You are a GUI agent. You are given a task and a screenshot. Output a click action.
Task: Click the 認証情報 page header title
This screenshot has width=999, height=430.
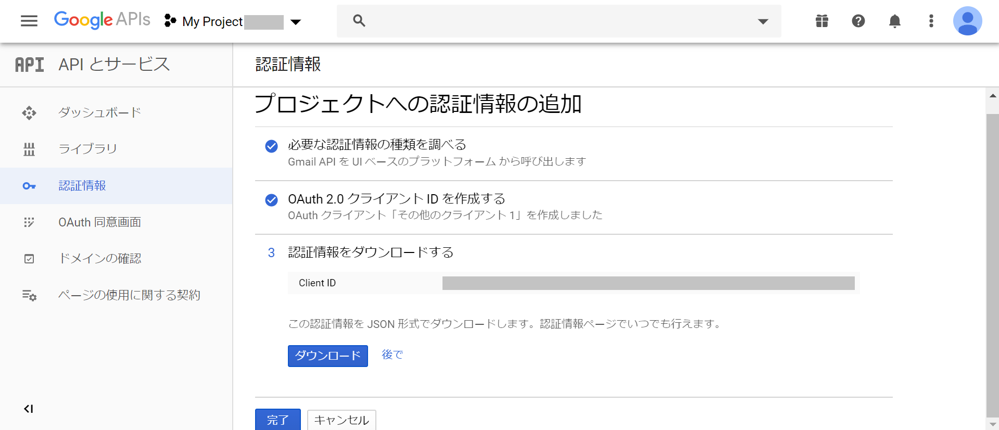tap(288, 65)
